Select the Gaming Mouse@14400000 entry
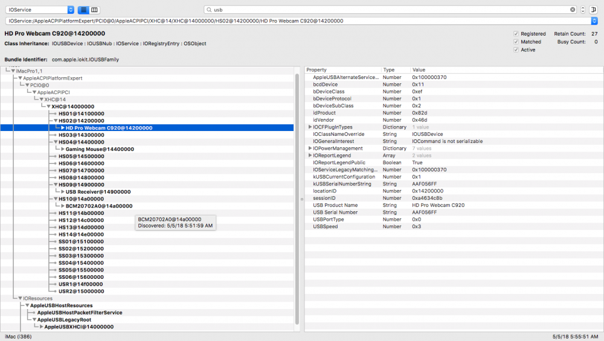The image size is (604, 341). click(100, 149)
